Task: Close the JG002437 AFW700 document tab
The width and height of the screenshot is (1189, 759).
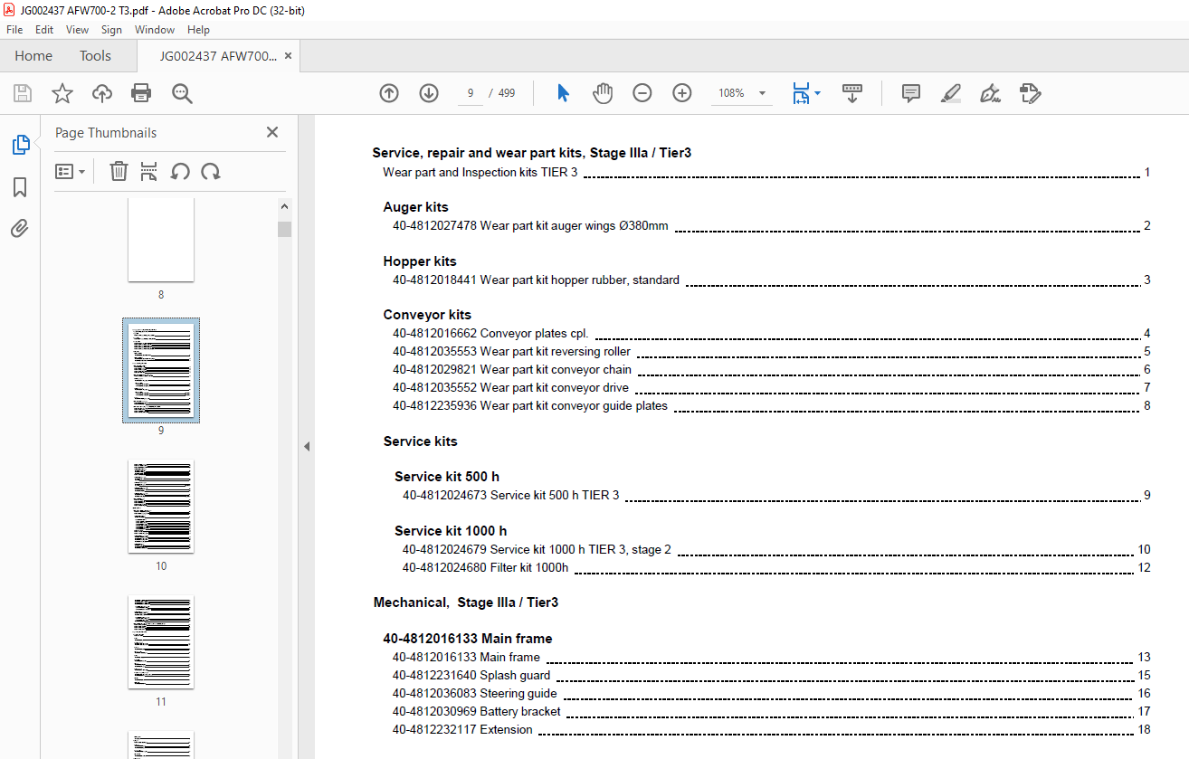Action: point(288,55)
